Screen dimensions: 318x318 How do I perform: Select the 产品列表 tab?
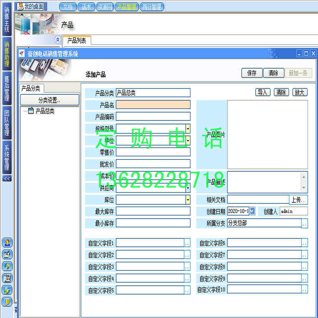click(x=77, y=41)
